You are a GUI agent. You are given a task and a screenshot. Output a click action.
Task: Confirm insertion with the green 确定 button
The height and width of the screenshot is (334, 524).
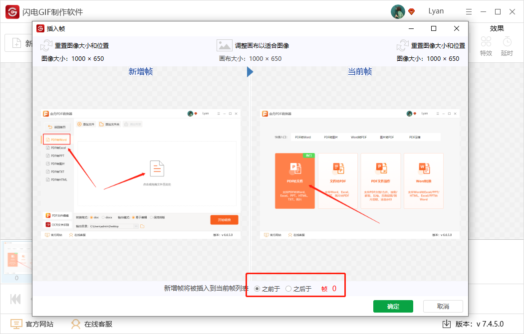(x=393, y=306)
